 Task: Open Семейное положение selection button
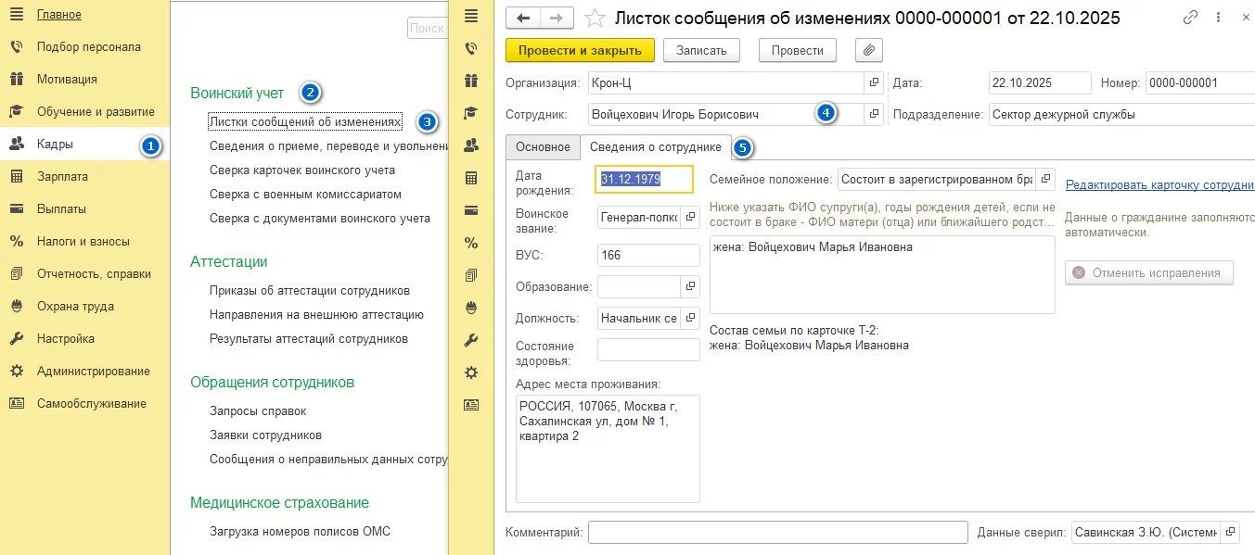click(1045, 179)
